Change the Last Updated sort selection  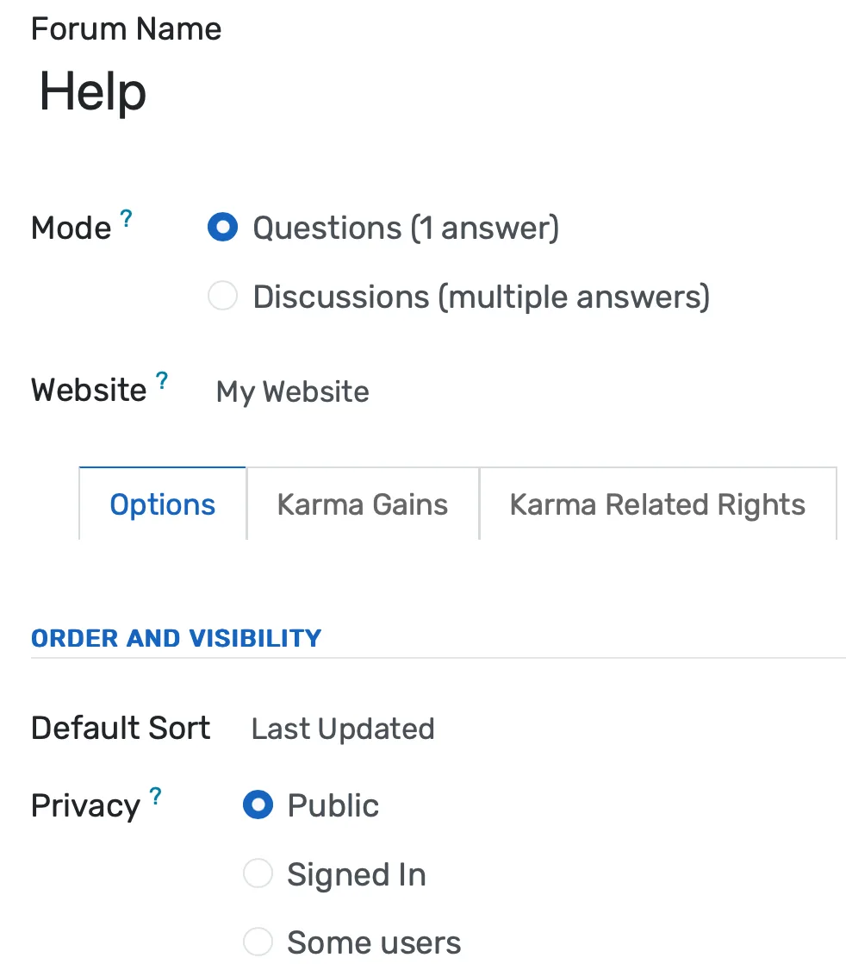tap(342, 729)
